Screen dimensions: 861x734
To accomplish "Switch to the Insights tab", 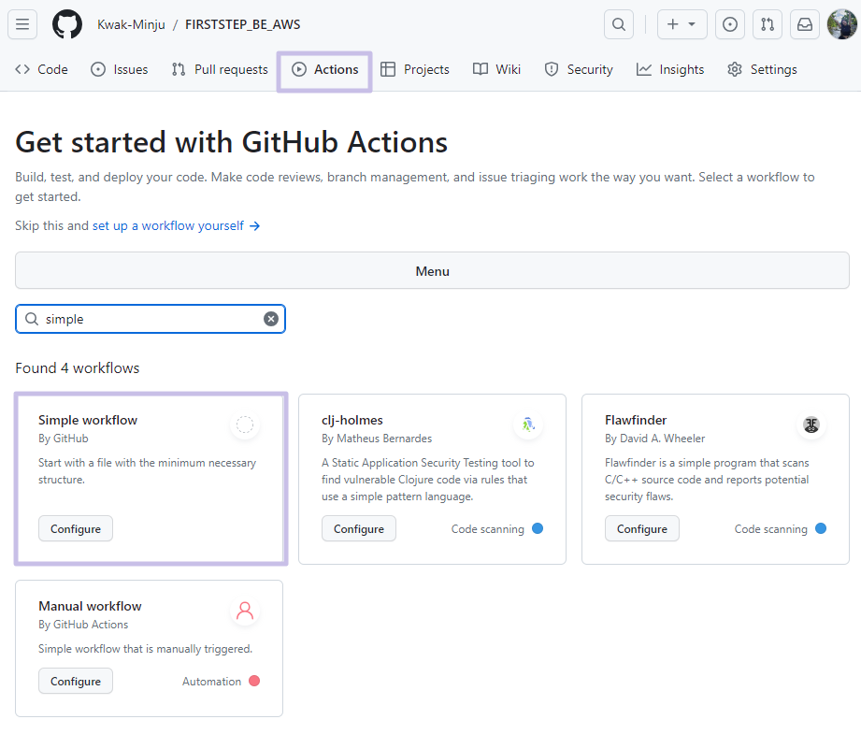I will coord(670,69).
